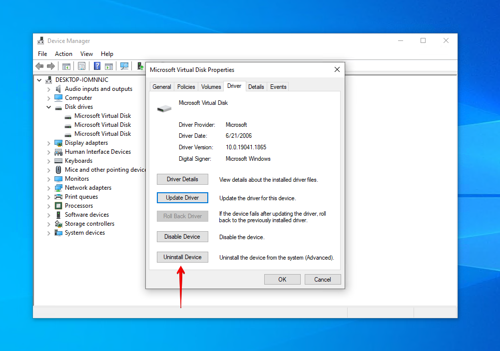Click the Processors chip icon in the tree

pos(58,206)
